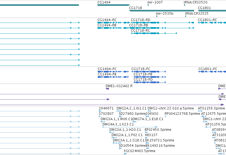The image size is (226, 155).
Task: Select the CG1718 gene bar
Action: click(161, 11)
